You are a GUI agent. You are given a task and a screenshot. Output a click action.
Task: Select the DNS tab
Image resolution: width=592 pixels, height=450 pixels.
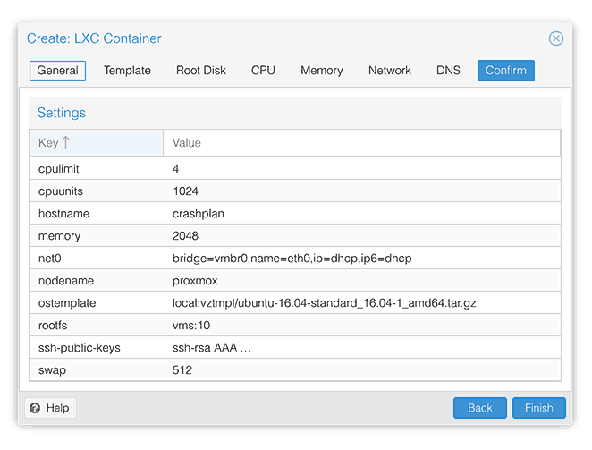coord(448,71)
